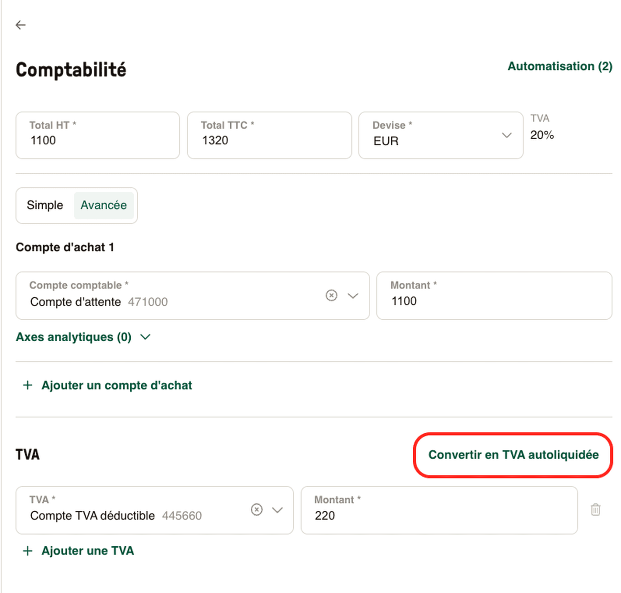The image size is (621, 593).
Task: Click the plus icon to add purchase account
Action: [x=28, y=385]
